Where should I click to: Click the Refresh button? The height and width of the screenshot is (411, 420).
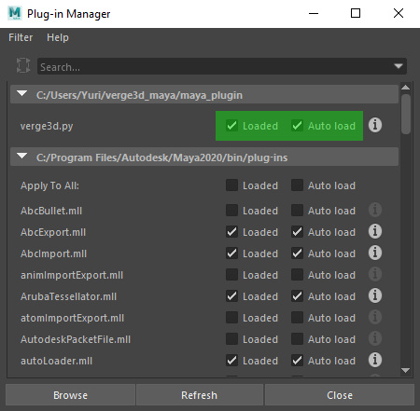click(200, 395)
